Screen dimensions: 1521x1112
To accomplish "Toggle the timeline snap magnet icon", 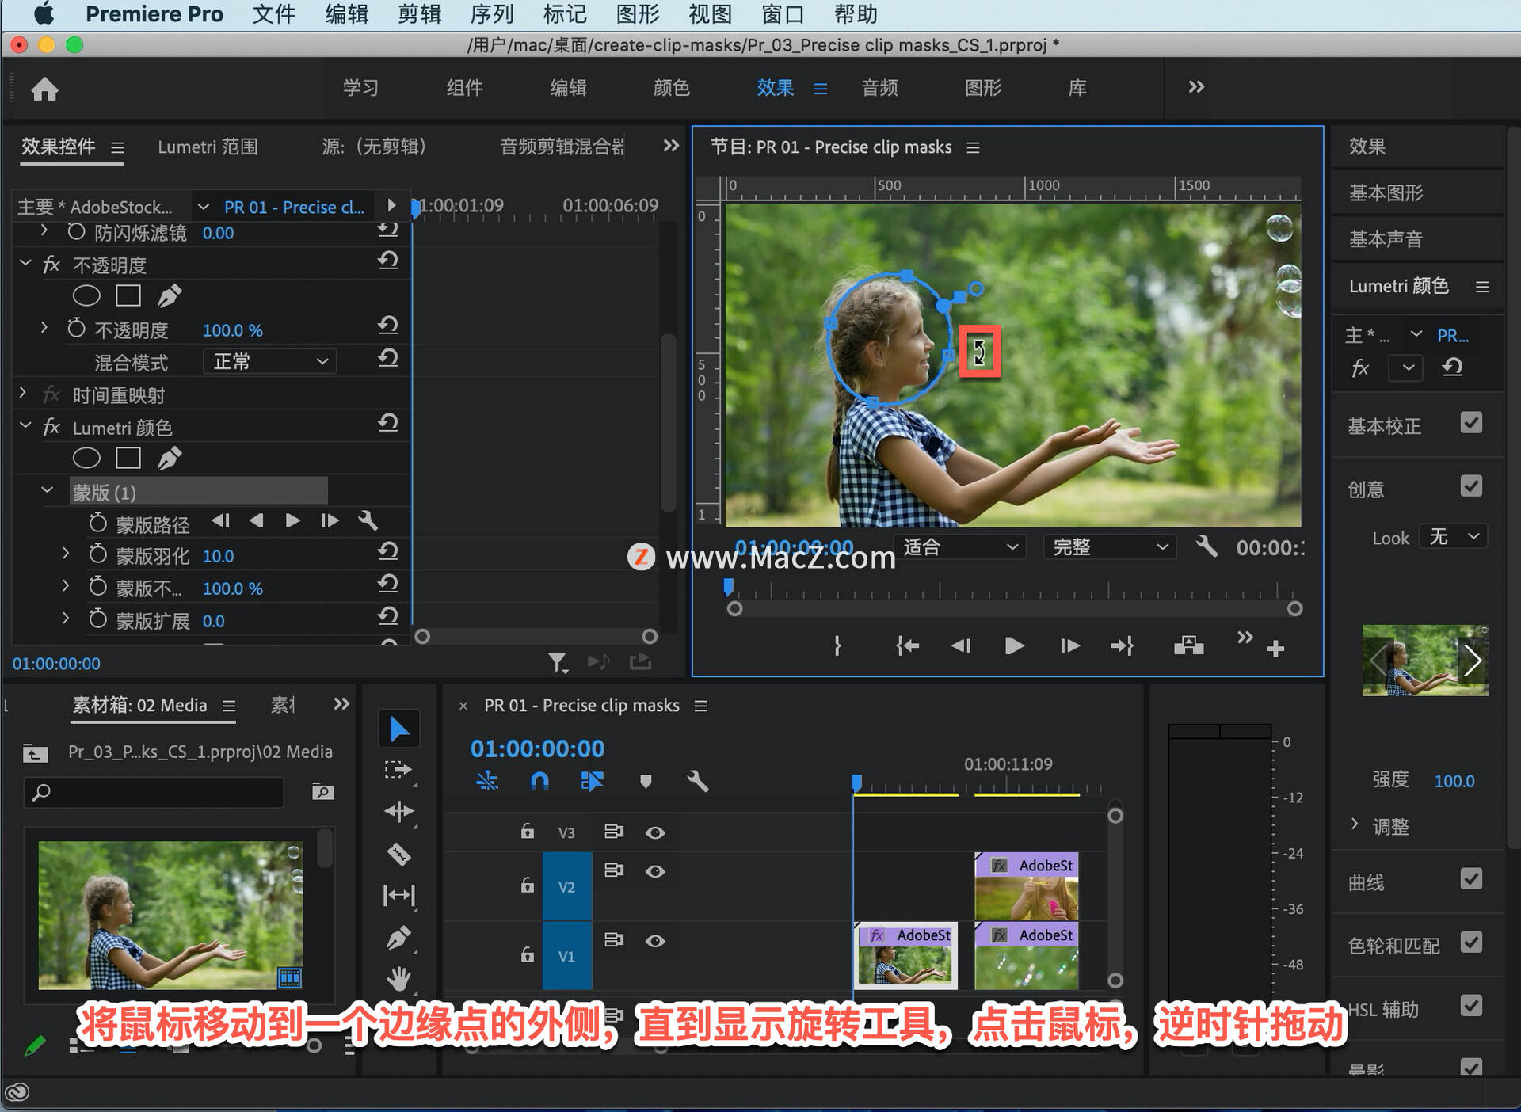I will point(539,782).
